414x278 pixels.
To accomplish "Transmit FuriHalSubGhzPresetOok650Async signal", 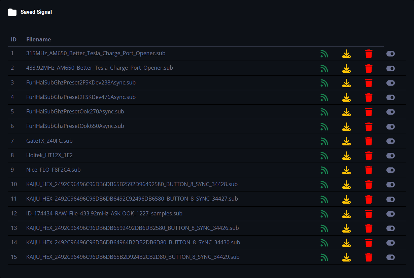I will [324, 127].
